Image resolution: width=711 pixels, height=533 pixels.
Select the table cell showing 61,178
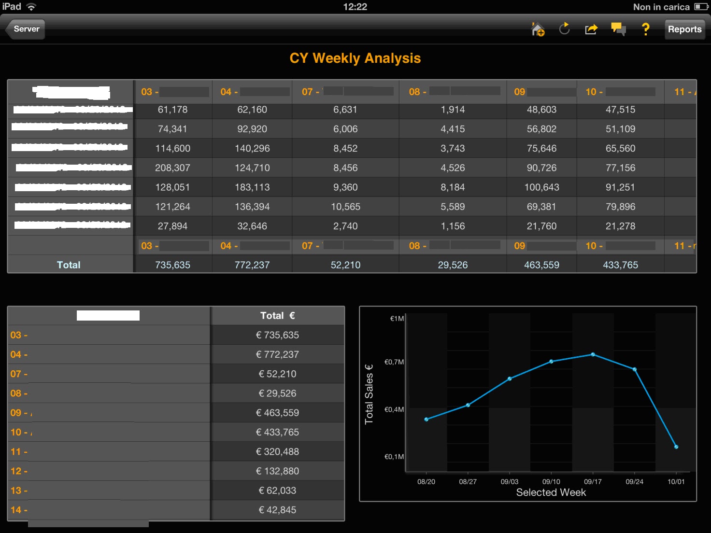point(173,110)
